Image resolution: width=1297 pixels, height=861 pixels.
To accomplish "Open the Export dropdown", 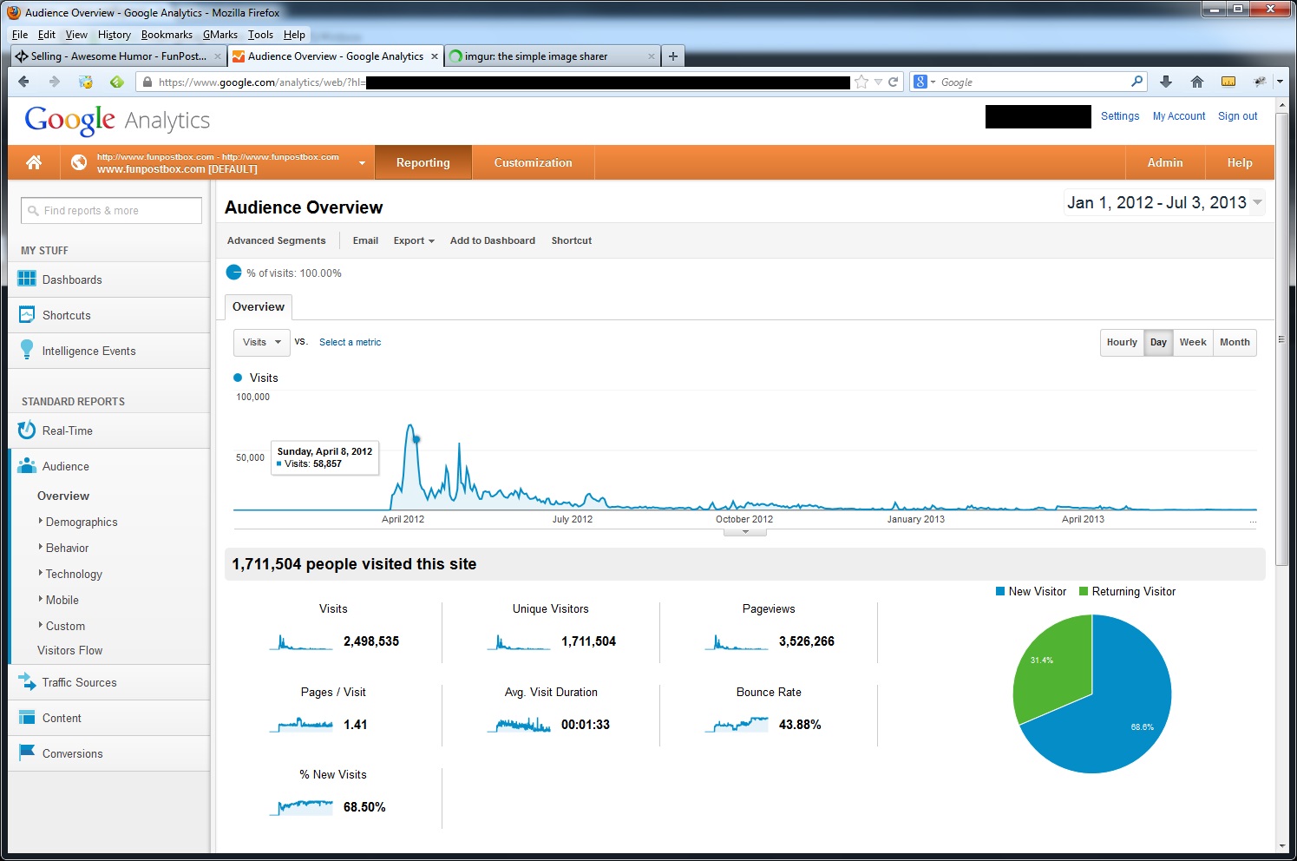I will click(x=414, y=240).
